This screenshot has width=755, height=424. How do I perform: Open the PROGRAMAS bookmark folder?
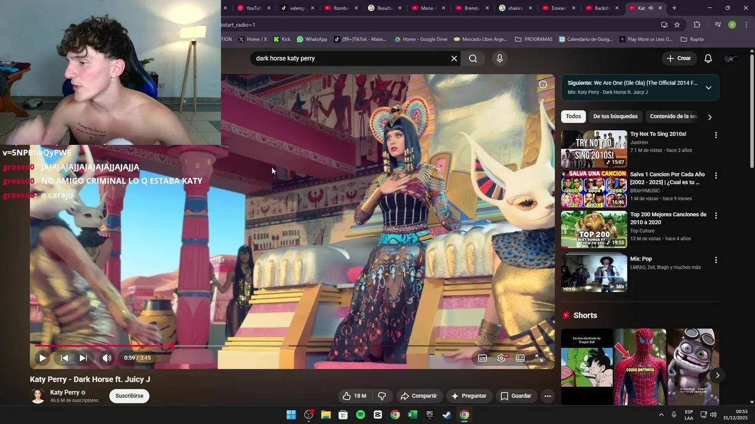pos(534,39)
